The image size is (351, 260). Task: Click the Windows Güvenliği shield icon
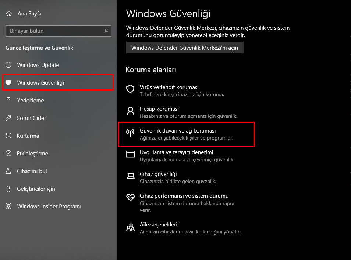coord(8,83)
